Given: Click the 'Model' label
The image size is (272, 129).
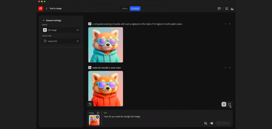Looking at the screenshot, I should coord(45,25).
